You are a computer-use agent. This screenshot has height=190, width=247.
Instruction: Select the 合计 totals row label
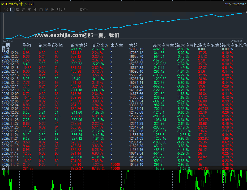pyautogui.click(x=6, y=168)
